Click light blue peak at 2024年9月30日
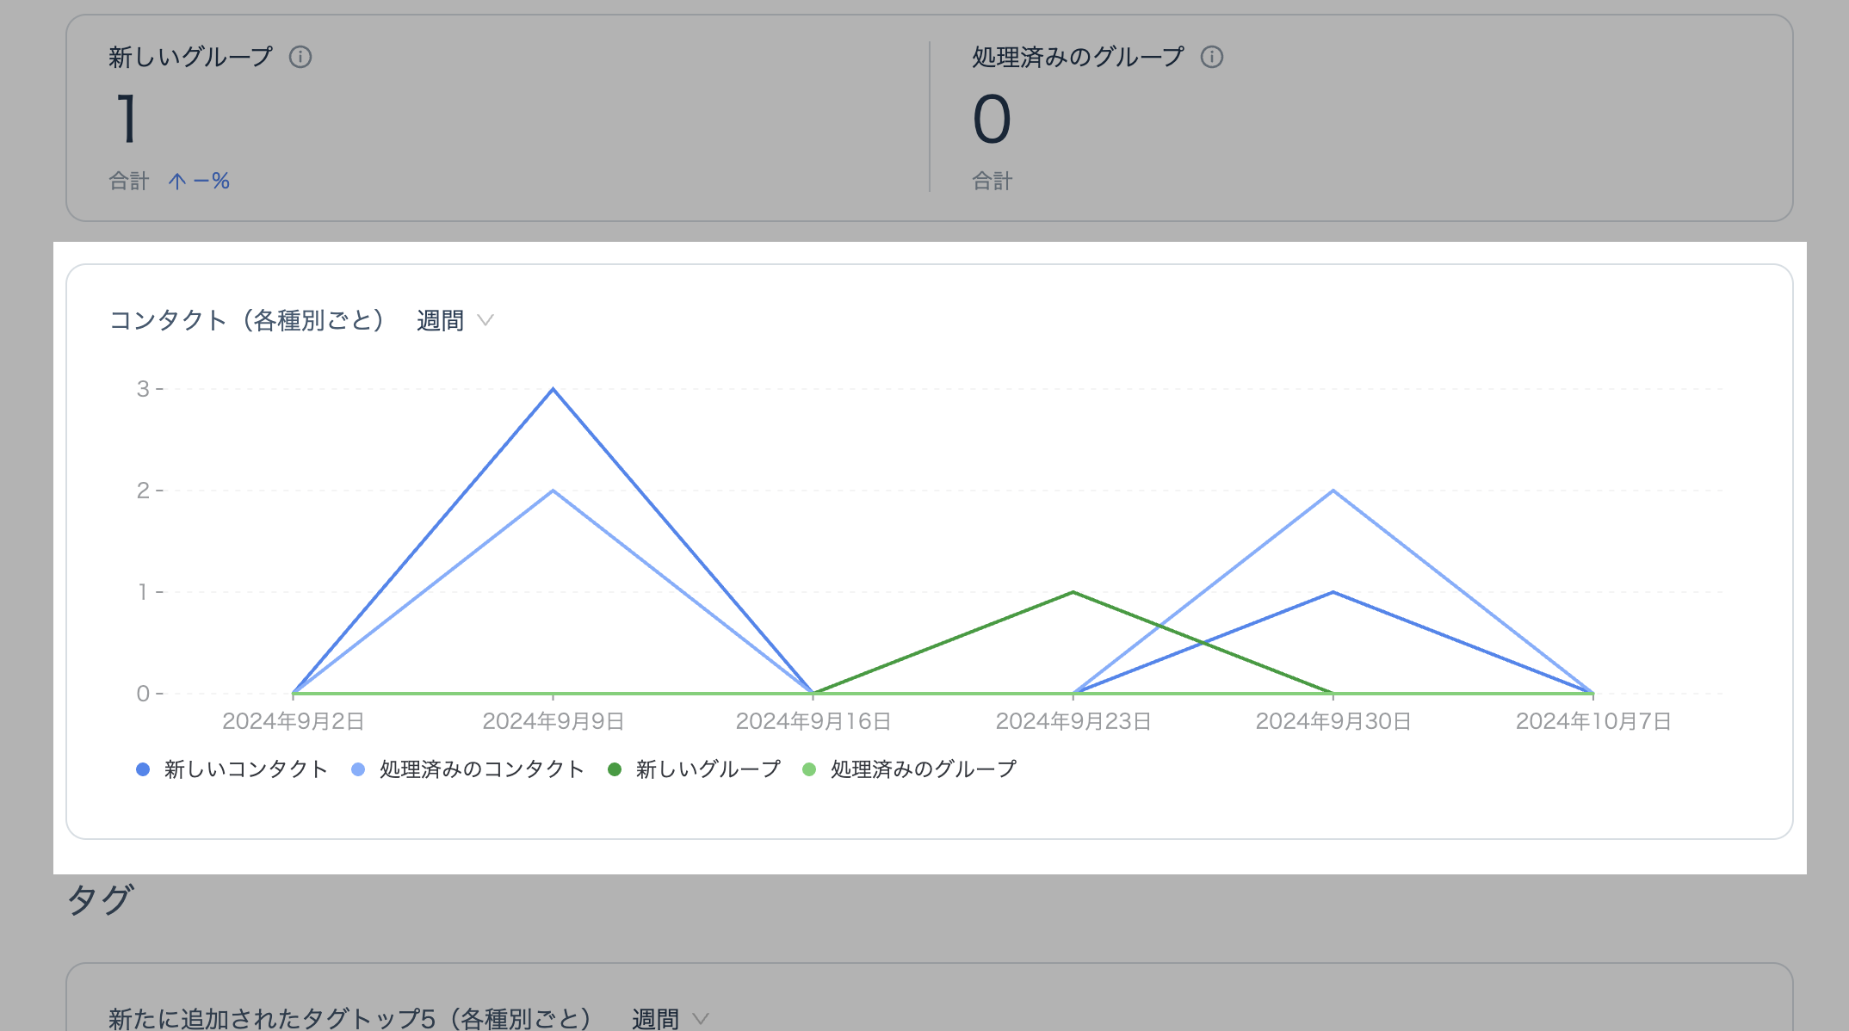The width and height of the screenshot is (1849, 1031). (x=1333, y=491)
